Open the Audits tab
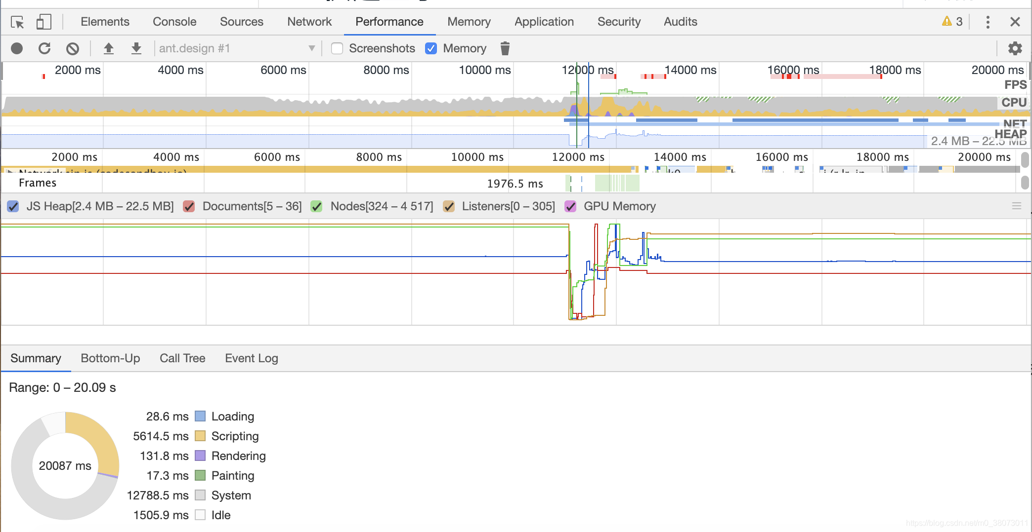This screenshot has height=532, width=1032. click(x=681, y=22)
